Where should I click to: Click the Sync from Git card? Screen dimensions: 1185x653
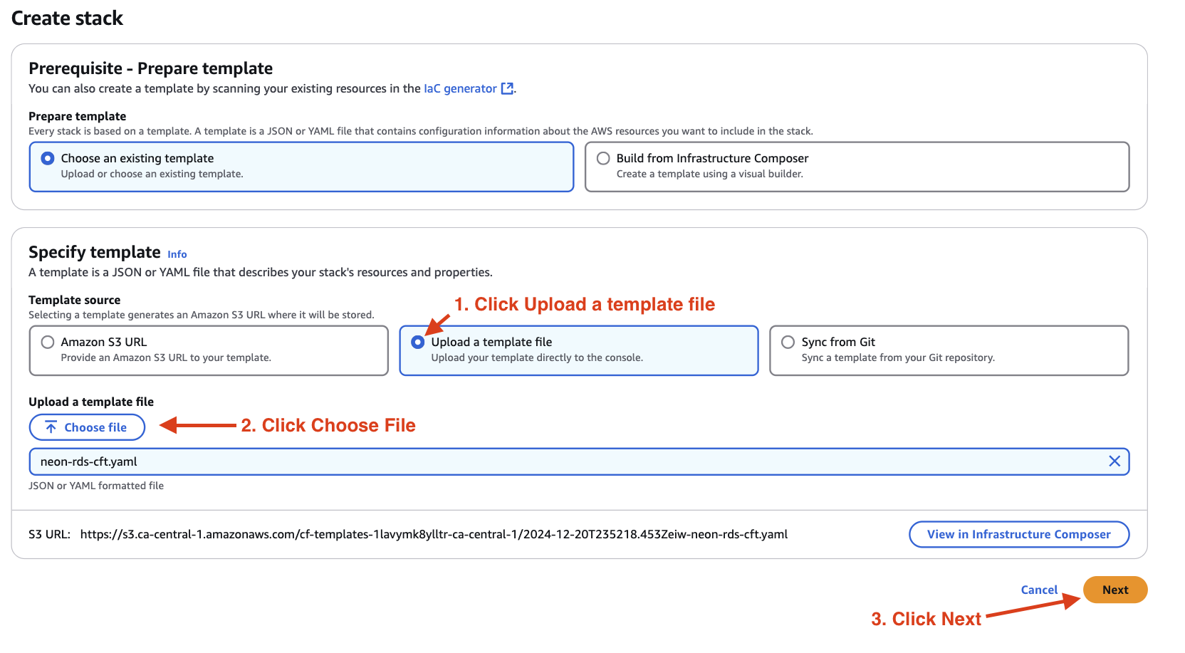pyautogui.click(x=949, y=350)
